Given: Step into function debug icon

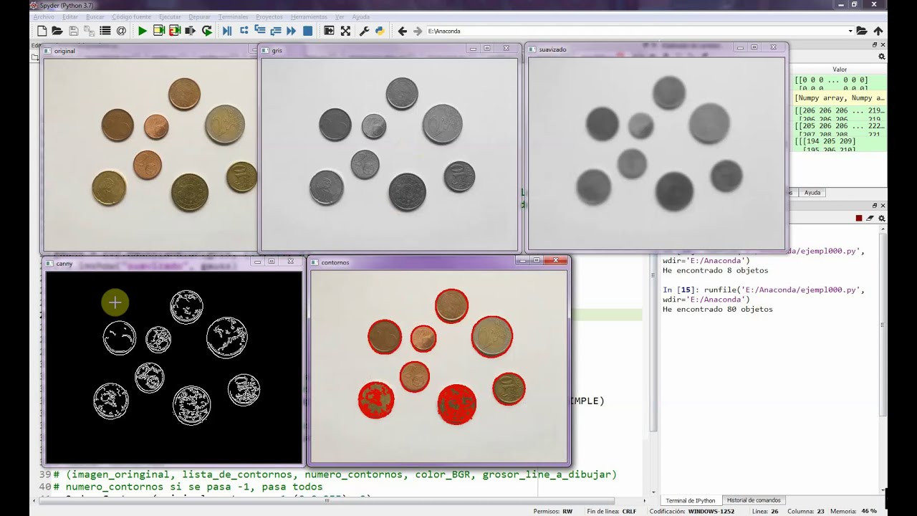Looking at the screenshot, I should point(259,31).
